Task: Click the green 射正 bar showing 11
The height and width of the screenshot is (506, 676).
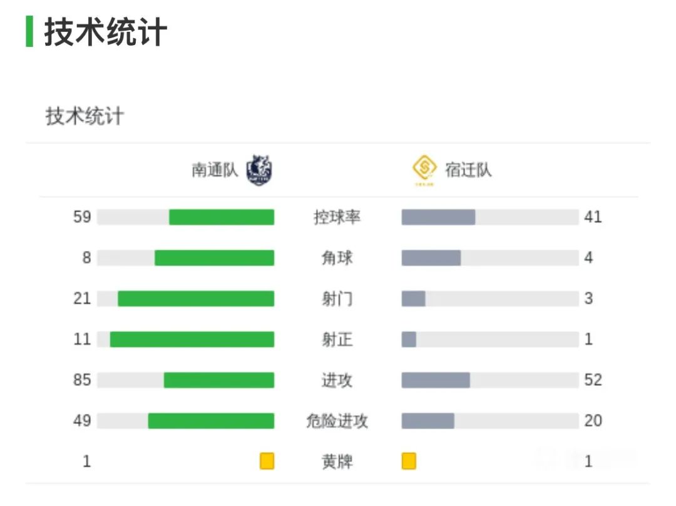Action: point(192,339)
